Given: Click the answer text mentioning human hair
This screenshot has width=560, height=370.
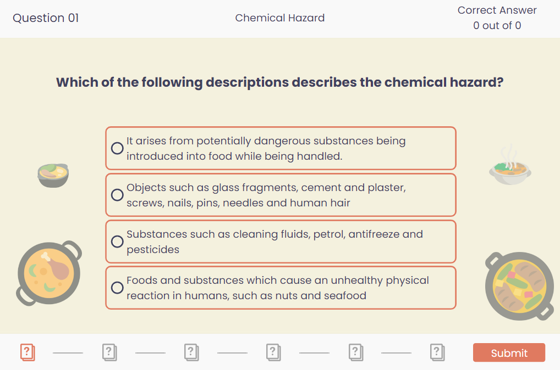Looking at the screenshot, I should point(266,195).
